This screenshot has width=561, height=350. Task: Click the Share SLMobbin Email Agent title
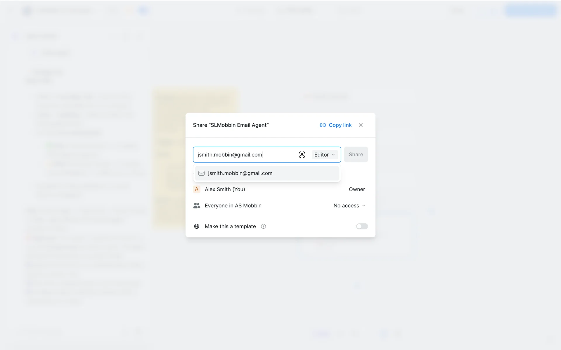click(231, 125)
